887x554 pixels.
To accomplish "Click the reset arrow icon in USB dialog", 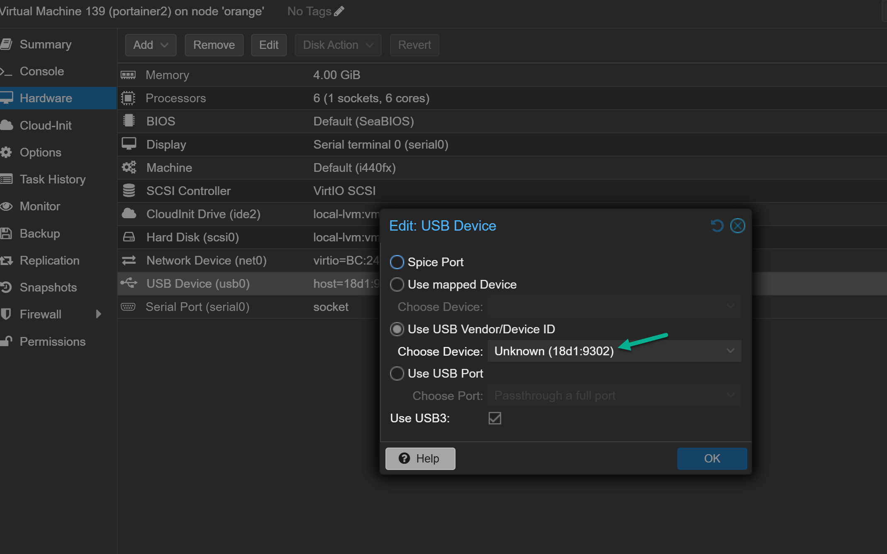I will click(717, 226).
